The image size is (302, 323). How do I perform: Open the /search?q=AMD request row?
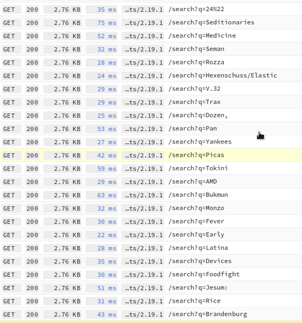pyautogui.click(x=151, y=182)
